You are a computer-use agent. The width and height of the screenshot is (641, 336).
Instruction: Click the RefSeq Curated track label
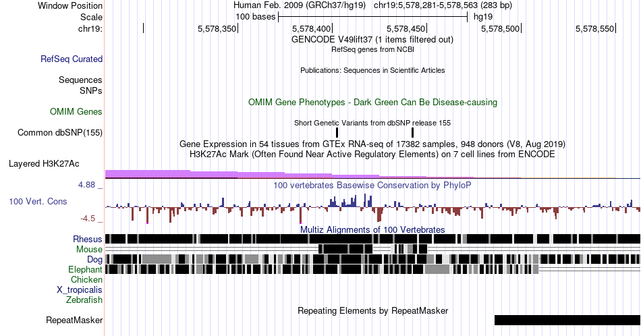tap(71, 59)
